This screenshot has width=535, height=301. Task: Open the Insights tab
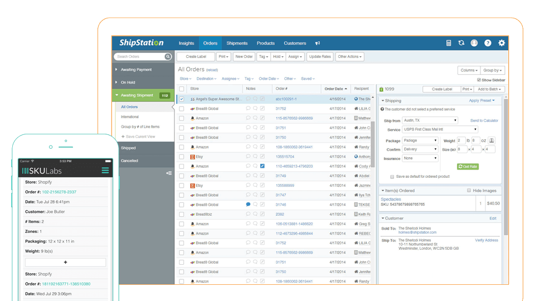186,43
